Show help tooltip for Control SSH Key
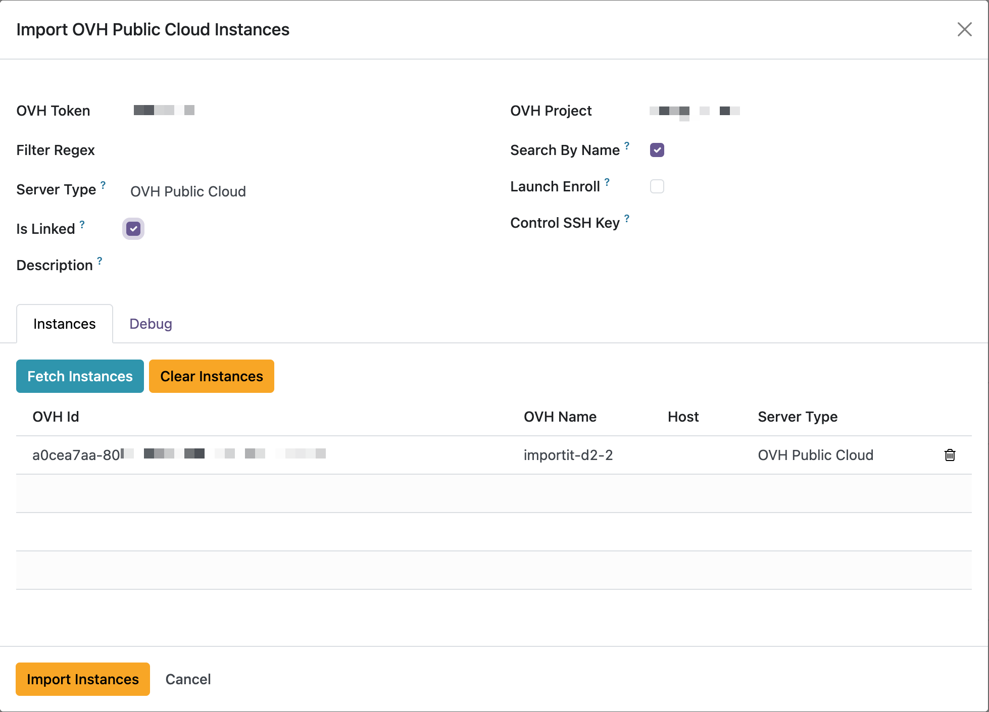989x712 pixels. point(627,218)
